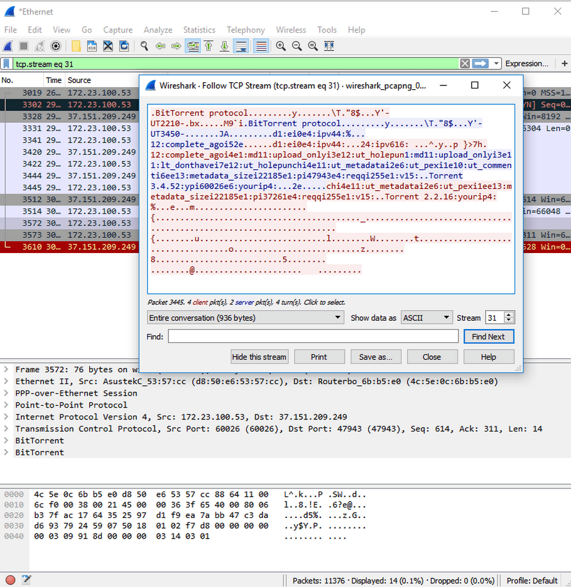This screenshot has height=587, width=571.
Task: Click the Find text input field
Action: click(x=313, y=337)
